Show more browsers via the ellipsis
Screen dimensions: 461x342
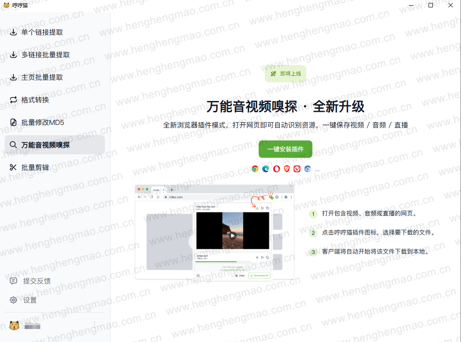point(318,170)
